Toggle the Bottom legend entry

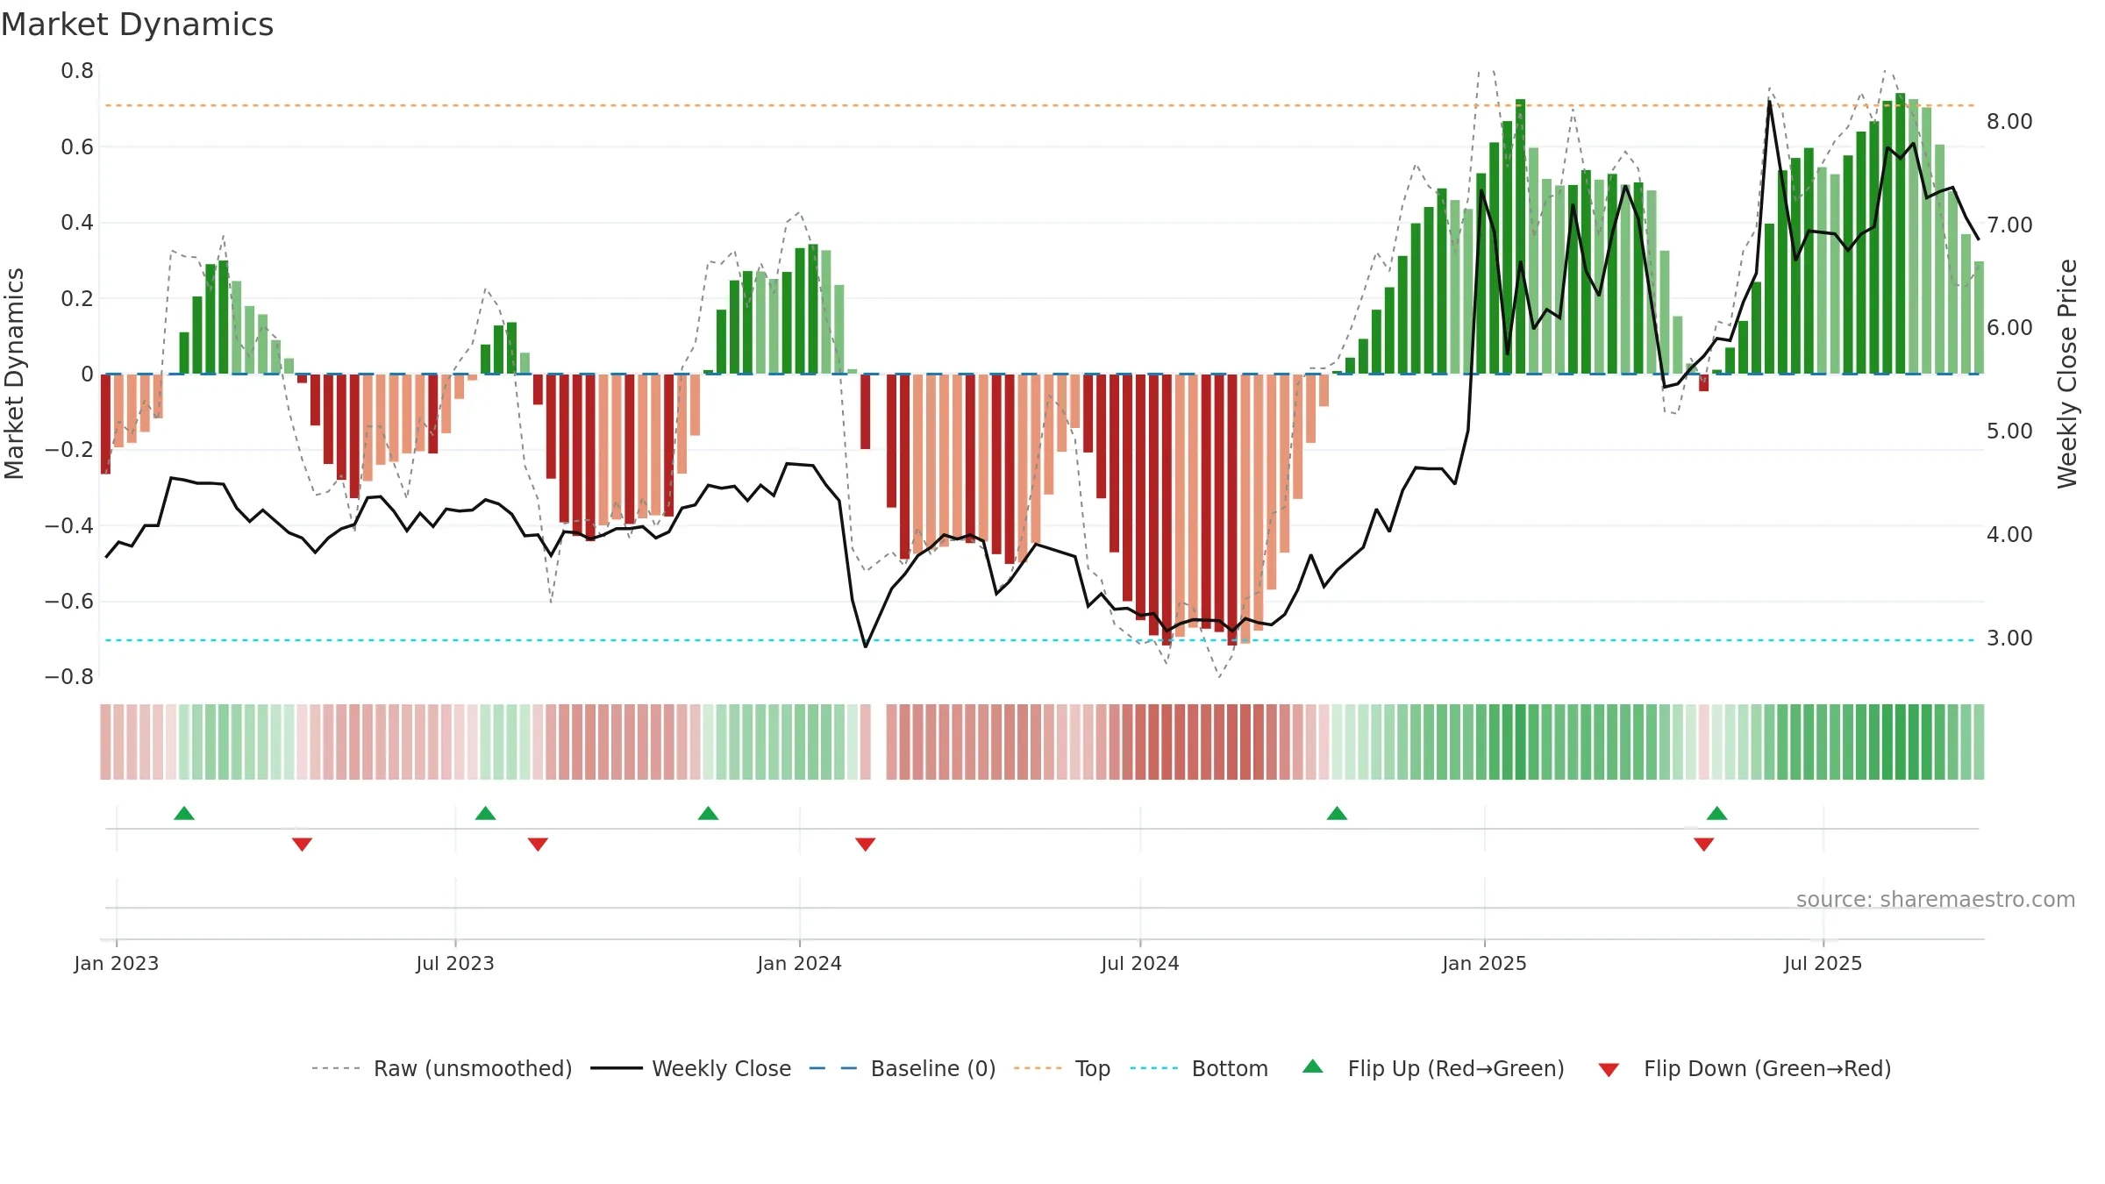[x=1199, y=1068]
